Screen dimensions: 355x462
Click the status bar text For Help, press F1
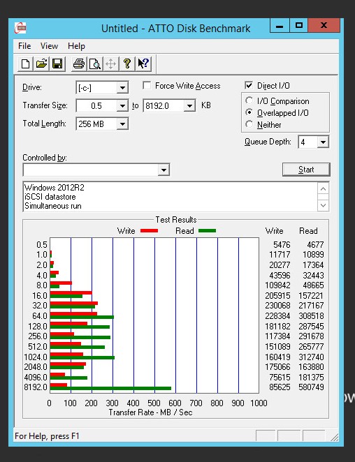pyautogui.click(x=47, y=436)
